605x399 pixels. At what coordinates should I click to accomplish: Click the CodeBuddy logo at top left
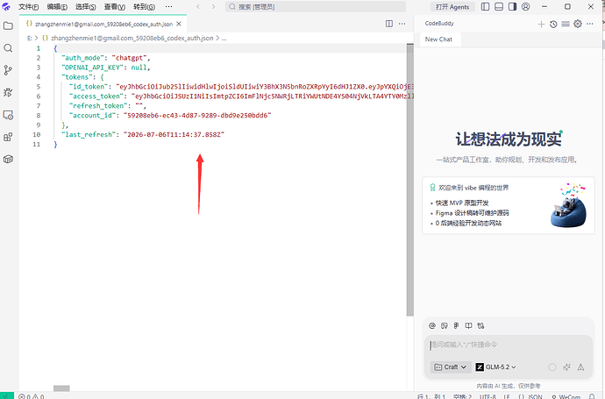click(6, 6)
